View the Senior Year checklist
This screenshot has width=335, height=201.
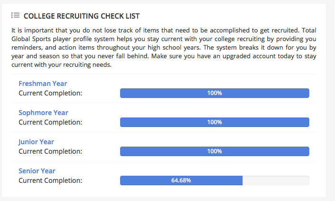(x=37, y=171)
